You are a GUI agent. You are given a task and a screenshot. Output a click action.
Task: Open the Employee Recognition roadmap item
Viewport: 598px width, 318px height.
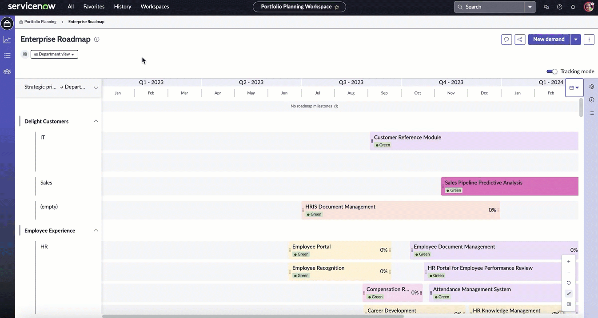pyautogui.click(x=340, y=271)
